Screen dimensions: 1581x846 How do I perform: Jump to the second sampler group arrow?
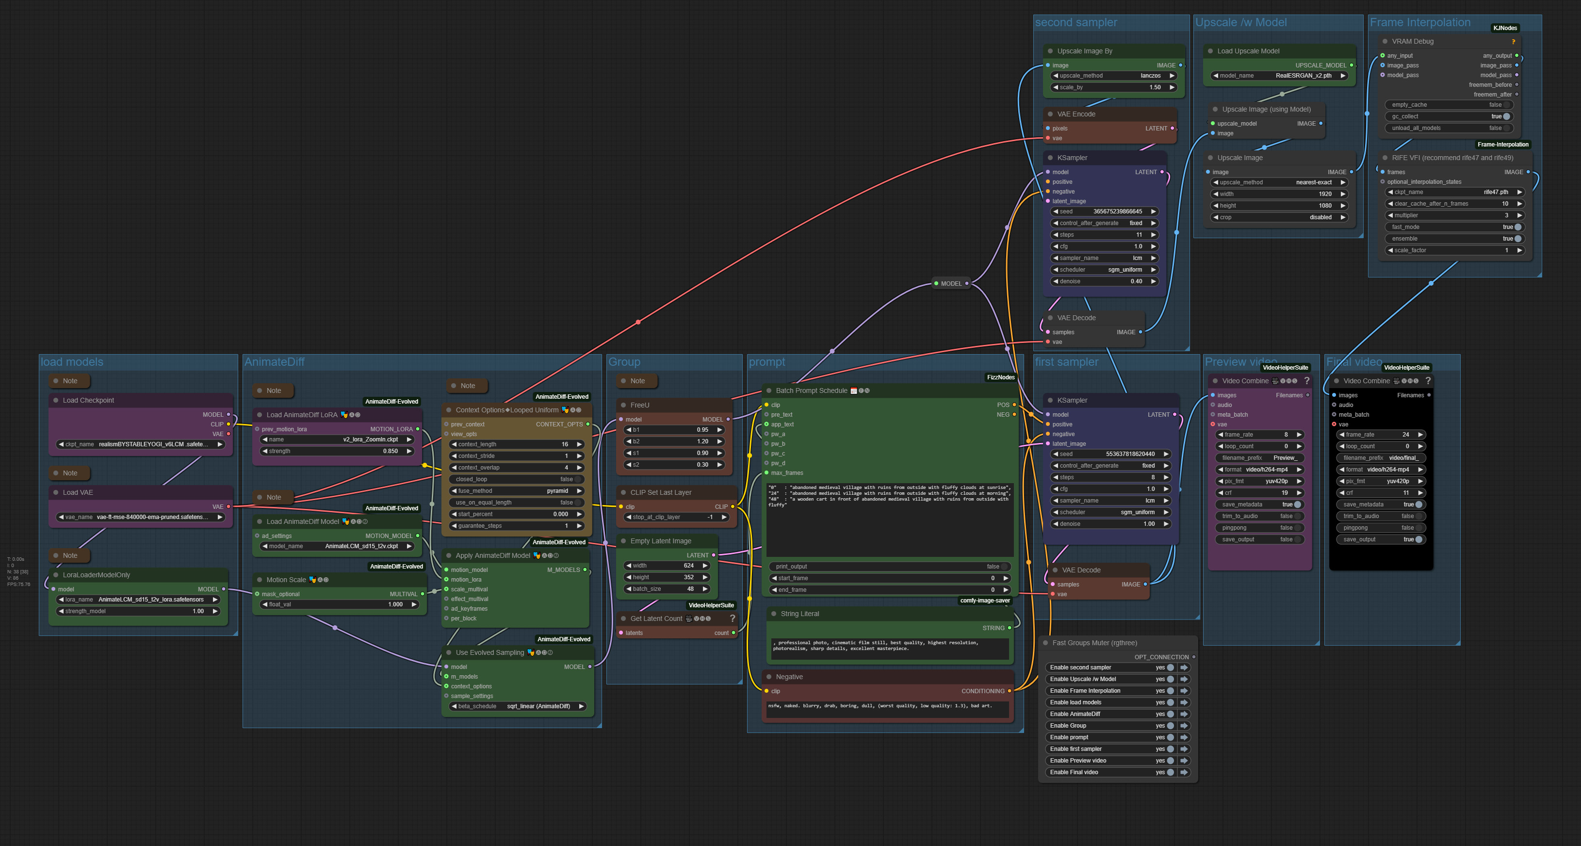pyautogui.click(x=1184, y=667)
